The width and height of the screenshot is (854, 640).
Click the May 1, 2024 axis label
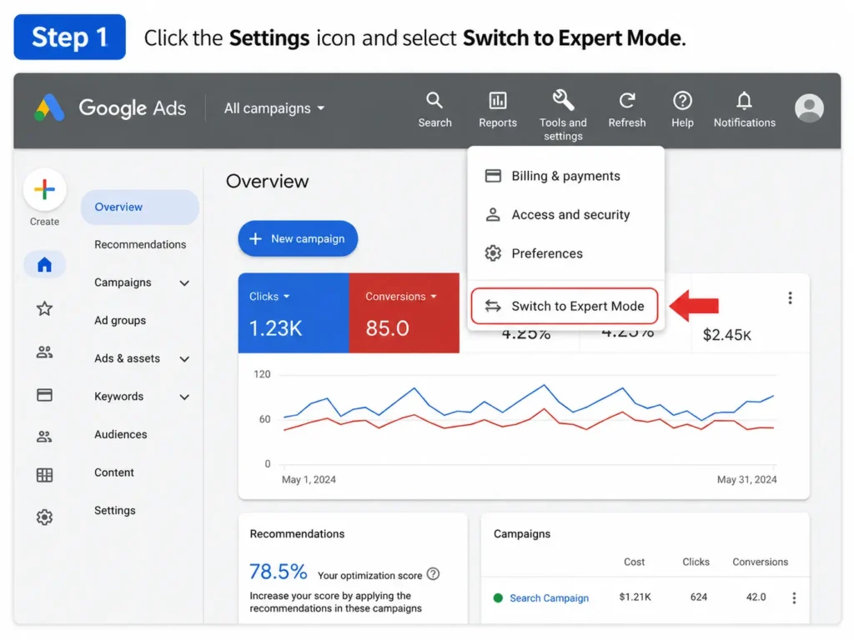coord(309,479)
